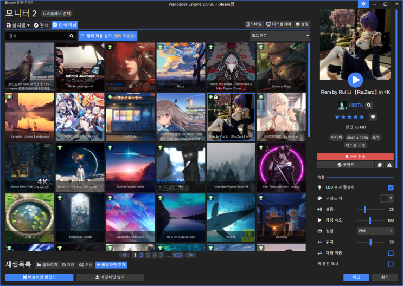Click the heart favorite icon

[x=373, y=117]
